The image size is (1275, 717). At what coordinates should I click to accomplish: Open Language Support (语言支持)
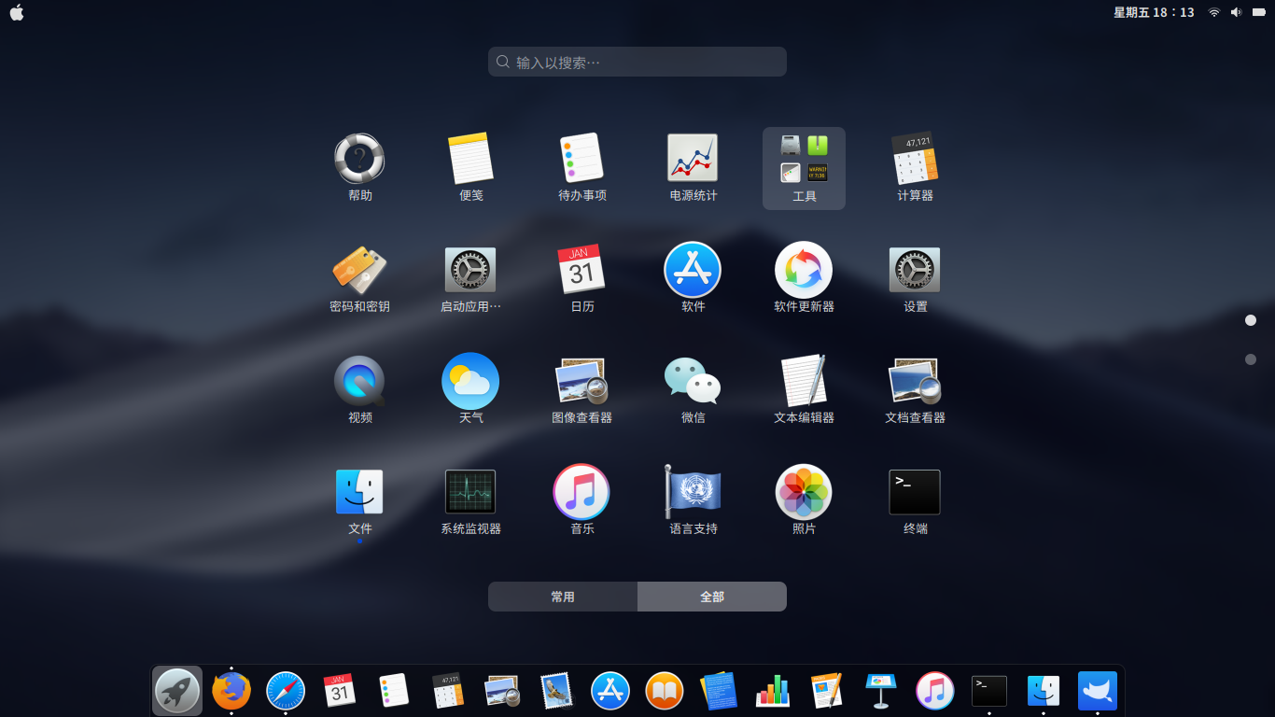[693, 492]
